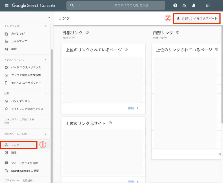The image size is (223, 183).
Task: Open the Google apps grid
Action: pos(207,5)
